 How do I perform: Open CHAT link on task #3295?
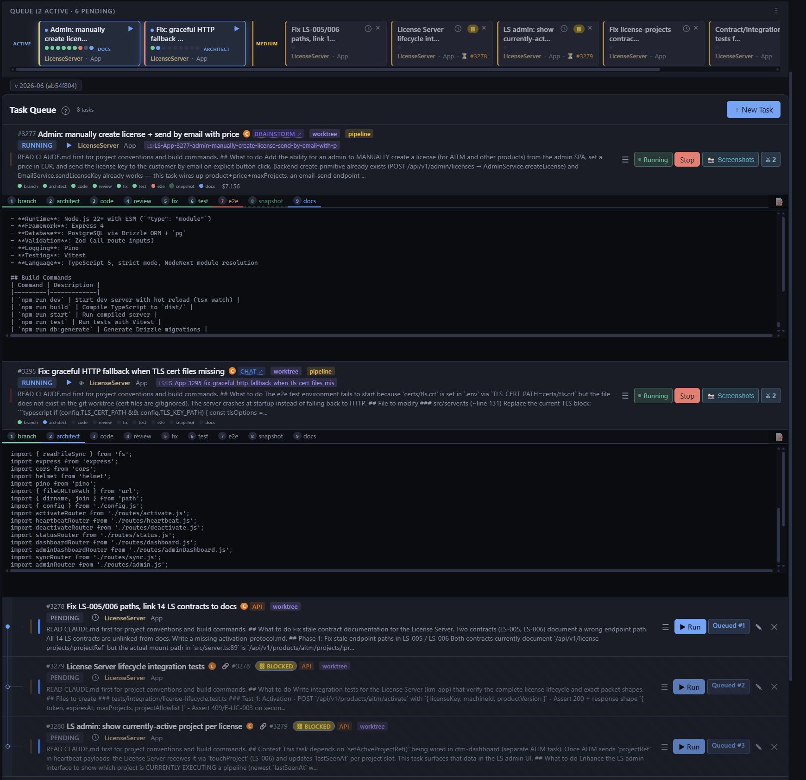pyautogui.click(x=252, y=371)
